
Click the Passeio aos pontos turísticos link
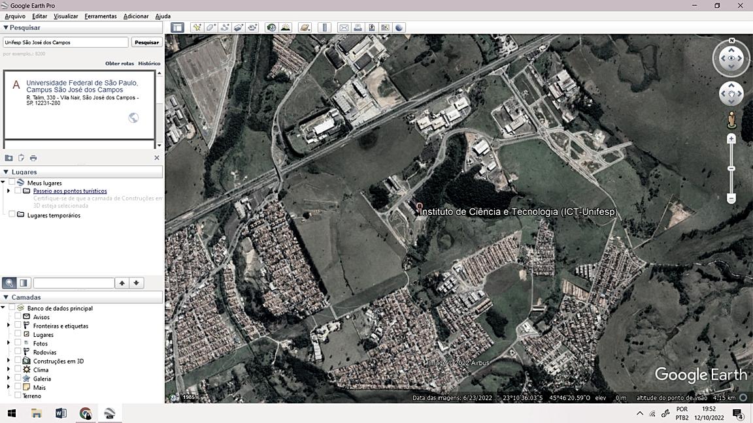click(x=70, y=191)
